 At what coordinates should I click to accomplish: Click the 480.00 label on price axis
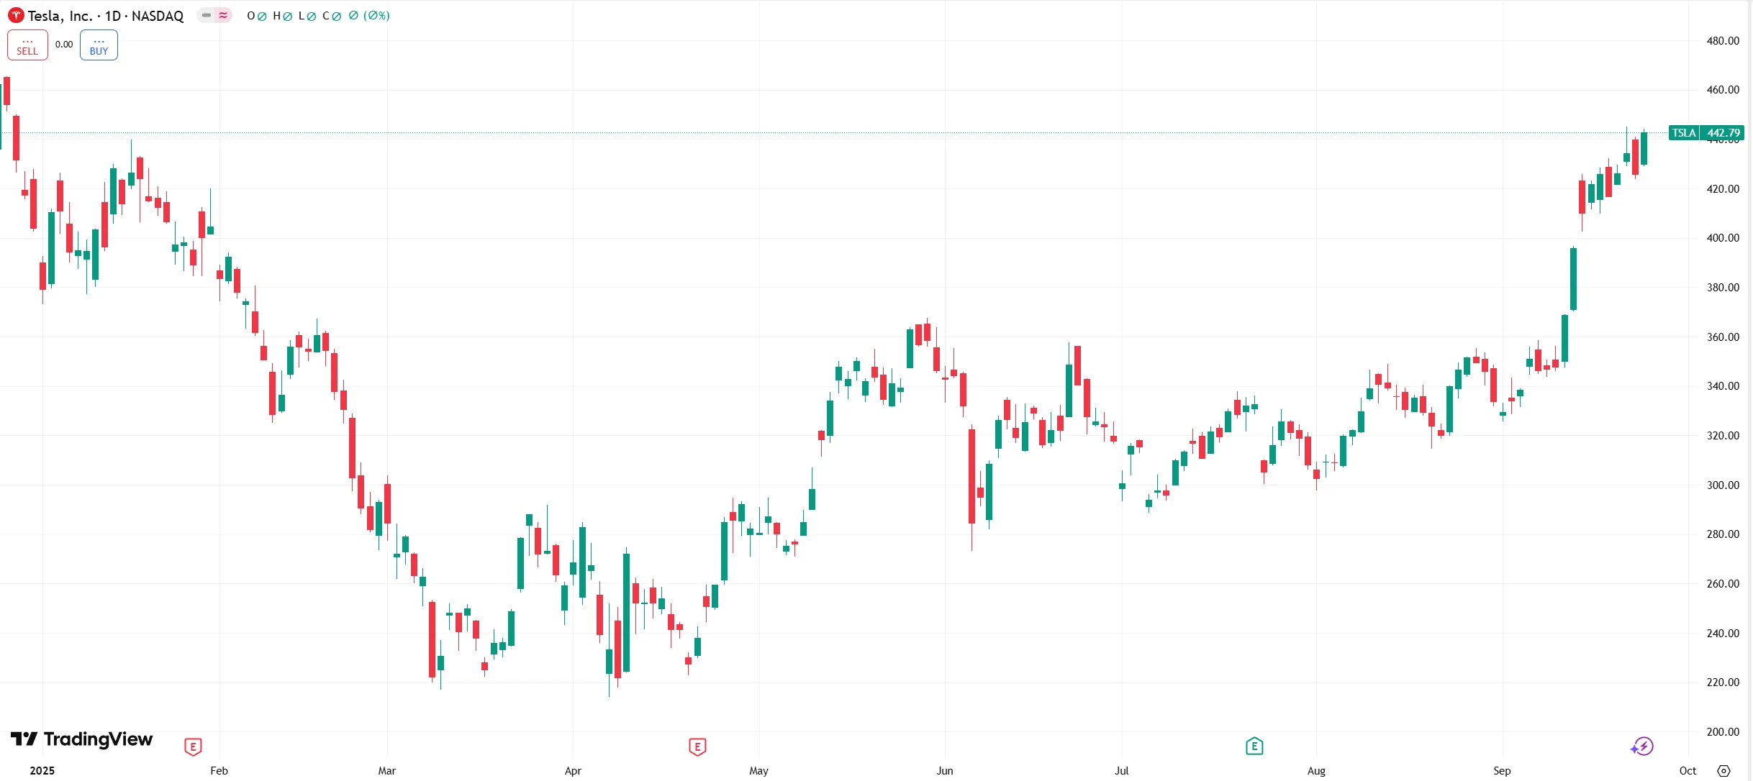[1723, 41]
